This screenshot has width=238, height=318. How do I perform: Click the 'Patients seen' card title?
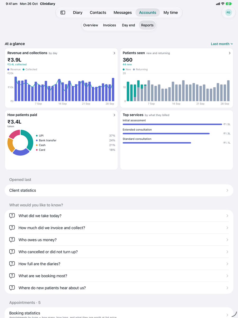pyautogui.click(x=134, y=53)
